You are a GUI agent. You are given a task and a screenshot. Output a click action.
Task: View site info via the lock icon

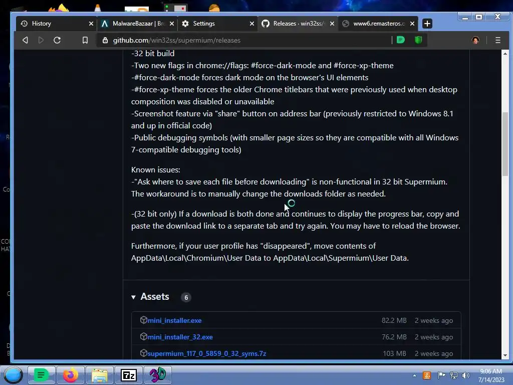105,40
